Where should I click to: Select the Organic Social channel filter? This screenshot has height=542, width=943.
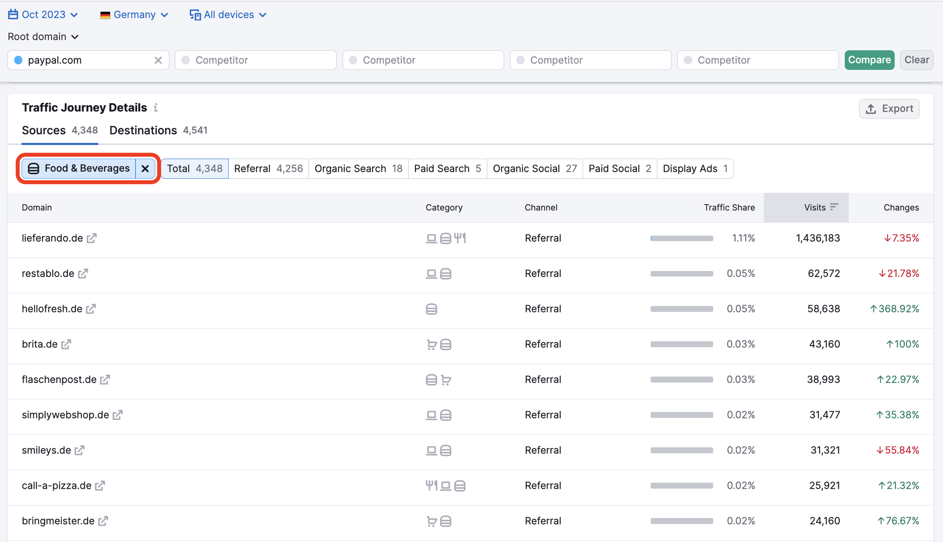coord(535,168)
